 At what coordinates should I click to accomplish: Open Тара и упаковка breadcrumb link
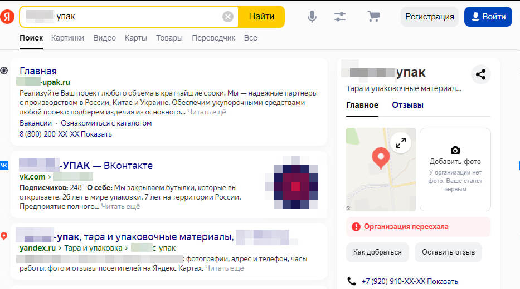[93, 248]
